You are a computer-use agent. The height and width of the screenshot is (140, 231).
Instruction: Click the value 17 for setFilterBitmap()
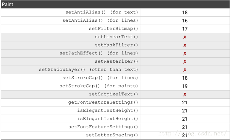point(185,29)
